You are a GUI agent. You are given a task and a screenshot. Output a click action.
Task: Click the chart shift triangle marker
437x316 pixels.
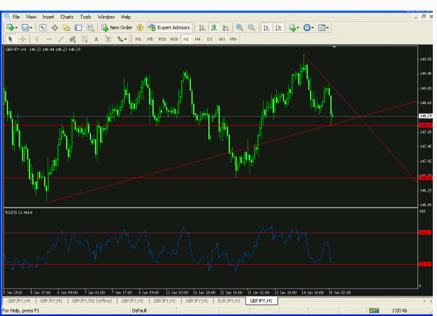[334, 48]
